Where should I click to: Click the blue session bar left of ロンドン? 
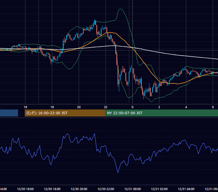pos(9,113)
